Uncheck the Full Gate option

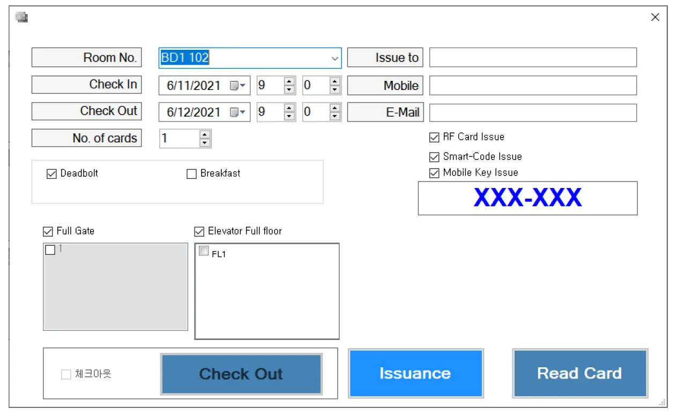coord(48,232)
